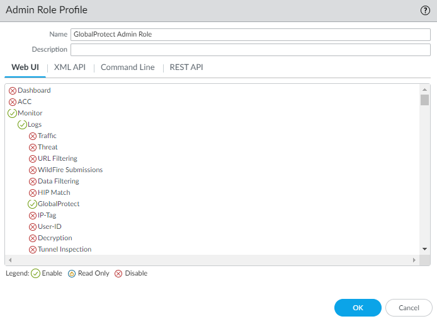Toggle the ACC access status icon
This screenshot has width=437, height=326.
13,102
